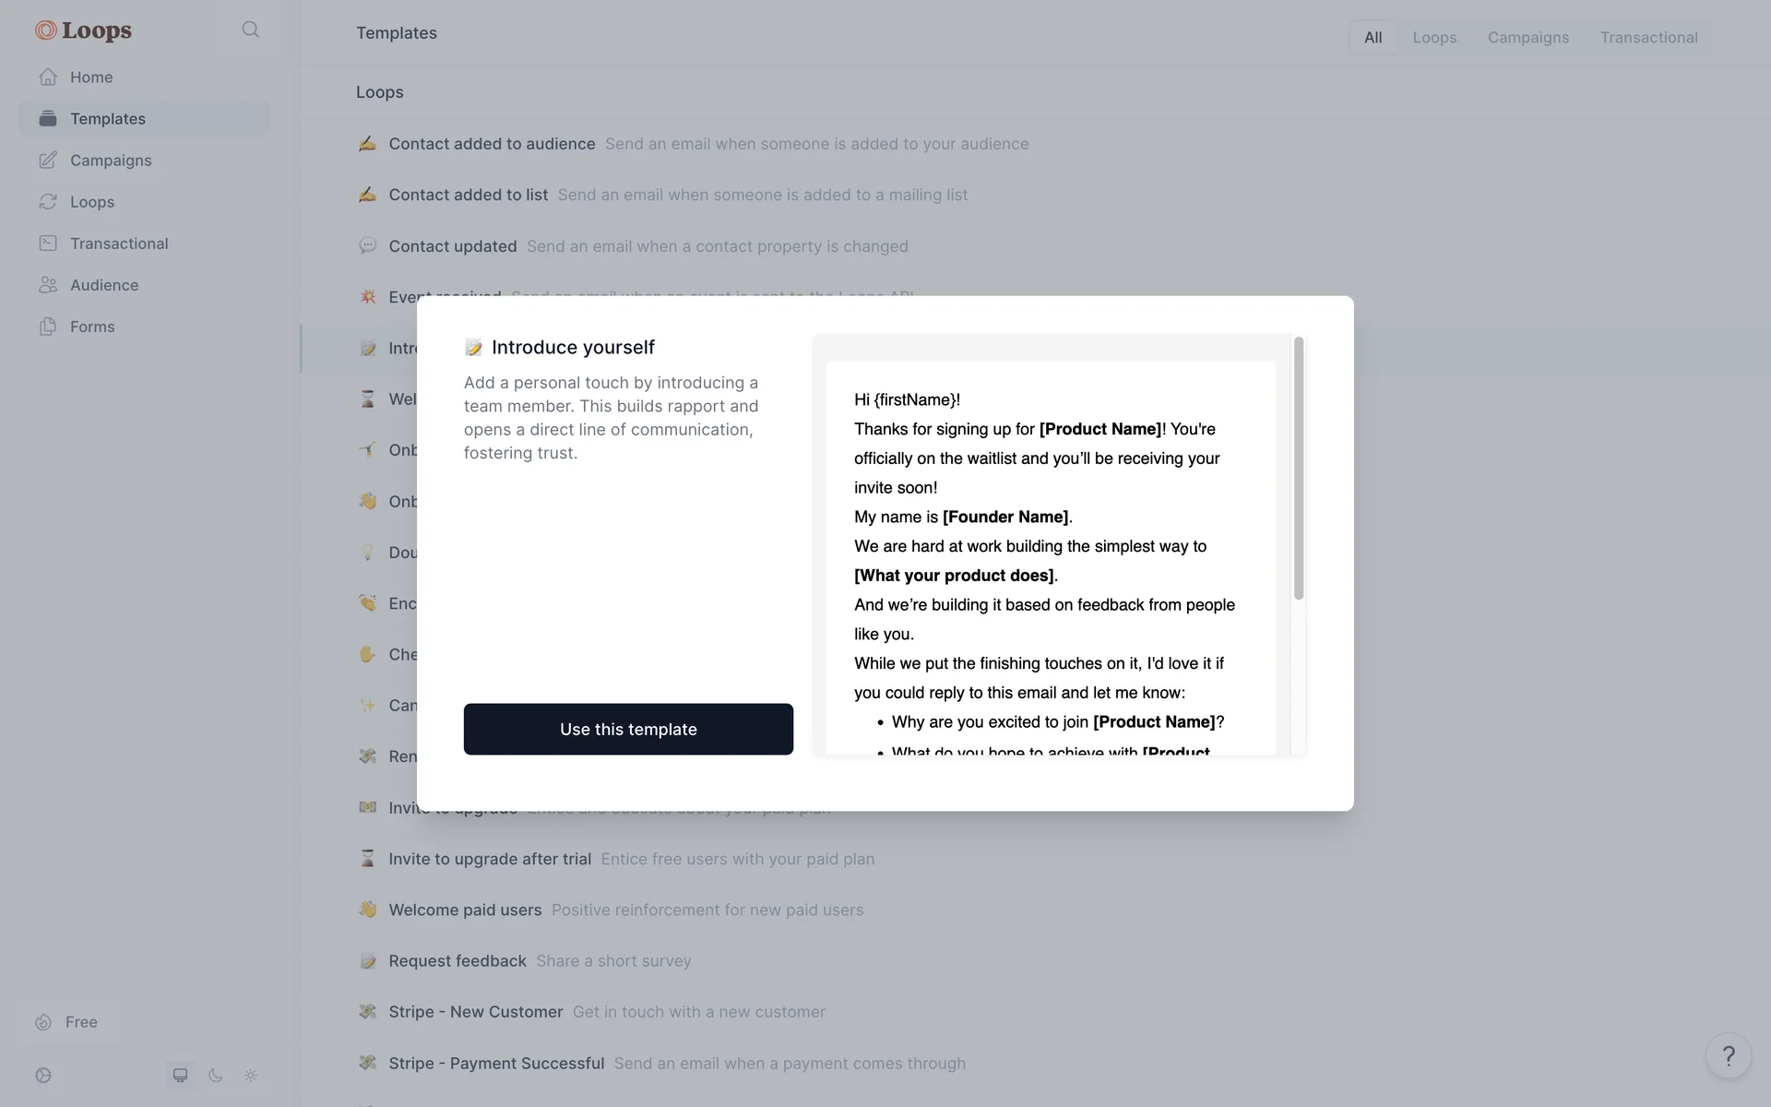
Task: Open Campaigns in the sidebar
Action: [111, 161]
